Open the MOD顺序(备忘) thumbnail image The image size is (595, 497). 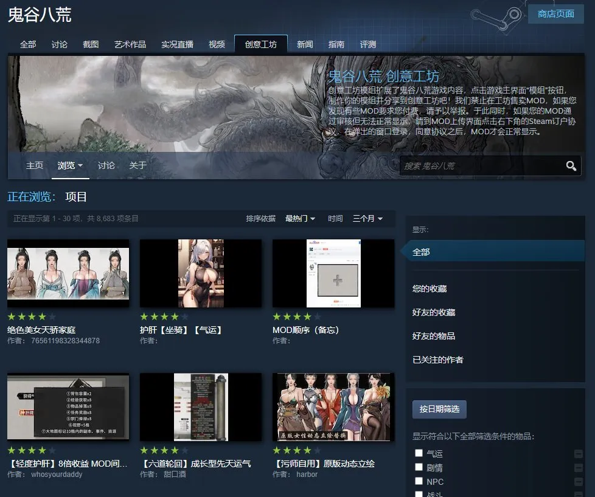pyautogui.click(x=333, y=273)
